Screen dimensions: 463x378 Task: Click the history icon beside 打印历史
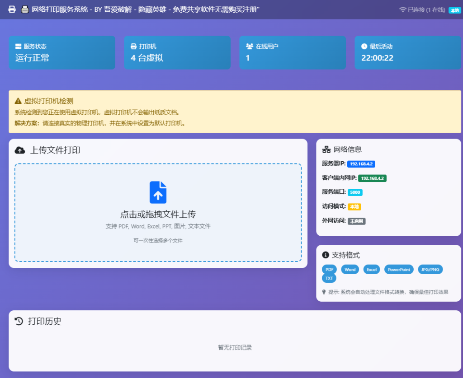(x=19, y=321)
